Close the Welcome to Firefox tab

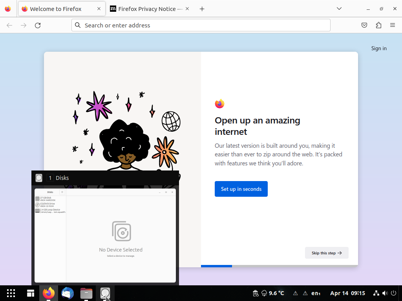pos(99,9)
